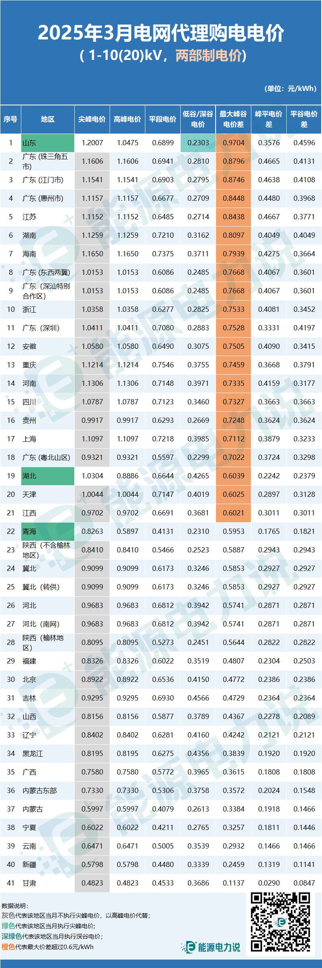Select the 最大峰谷电价差 column header
The width and height of the screenshot is (322, 968).
[233, 119]
